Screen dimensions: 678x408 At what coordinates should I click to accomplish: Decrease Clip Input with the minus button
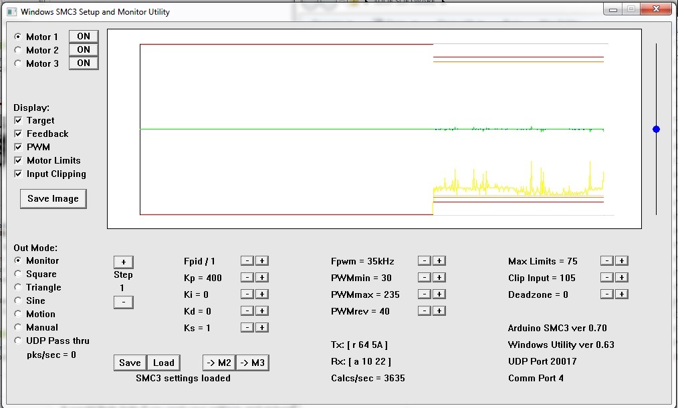tap(607, 278)
